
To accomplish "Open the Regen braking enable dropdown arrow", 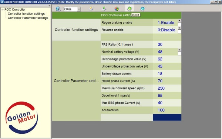I will pyautogui.click(x=179, y=21).
